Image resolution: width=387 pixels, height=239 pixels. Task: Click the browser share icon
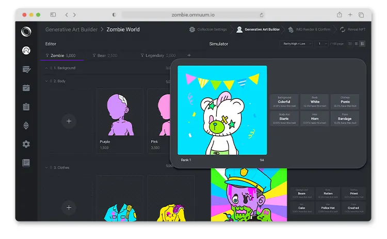(x=340, y=14)
